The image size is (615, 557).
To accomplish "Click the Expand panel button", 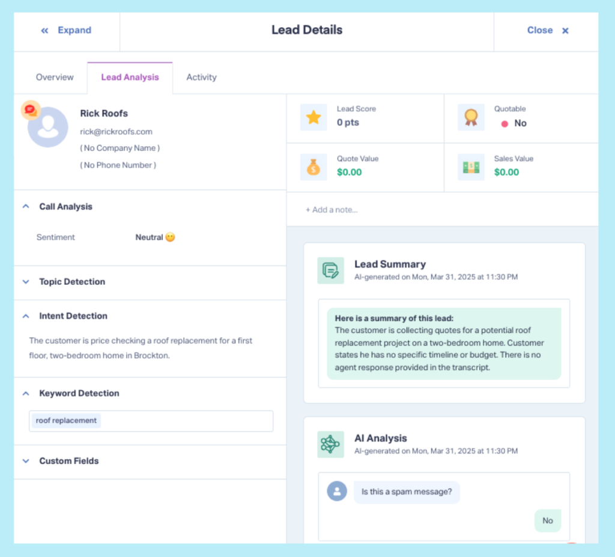I will (66, 30).
